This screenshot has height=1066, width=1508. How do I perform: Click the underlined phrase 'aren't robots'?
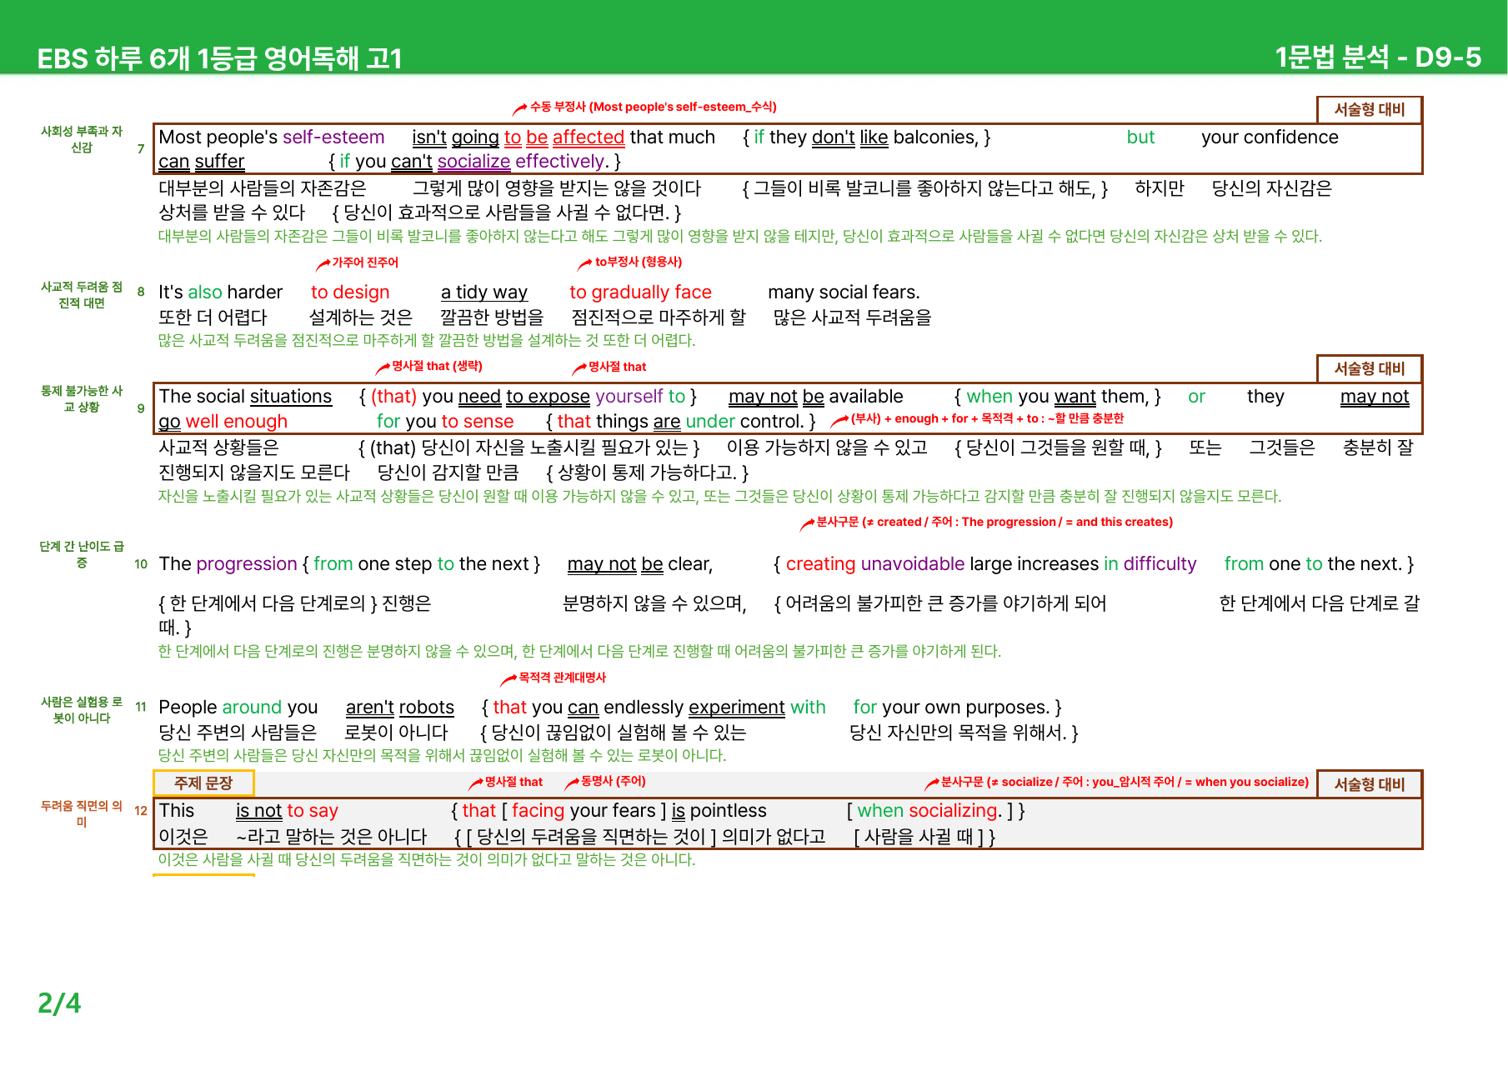400,707
